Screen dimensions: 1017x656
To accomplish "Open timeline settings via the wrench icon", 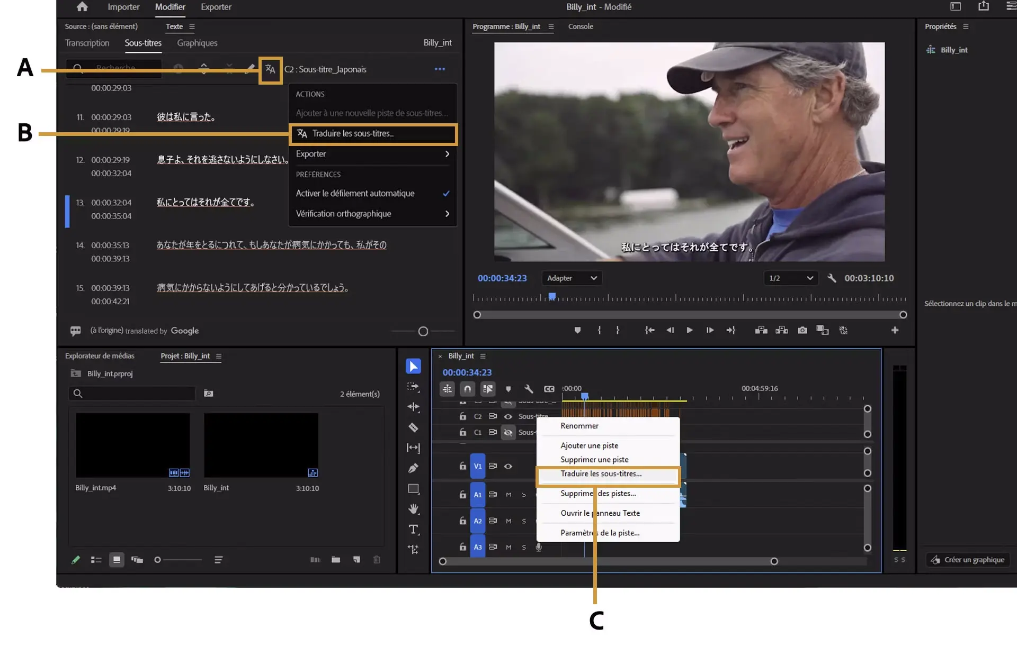I will coord(528,389).
